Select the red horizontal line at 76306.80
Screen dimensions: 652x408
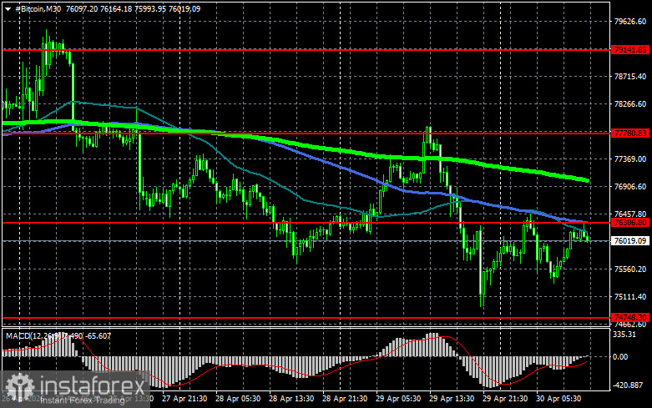pos(306,223)
